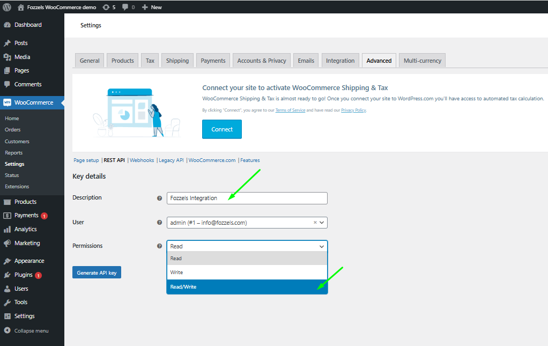Click the Tools wrench icon
The width and height of the screenshot is (548, 346).
click(x=7, y=303)
